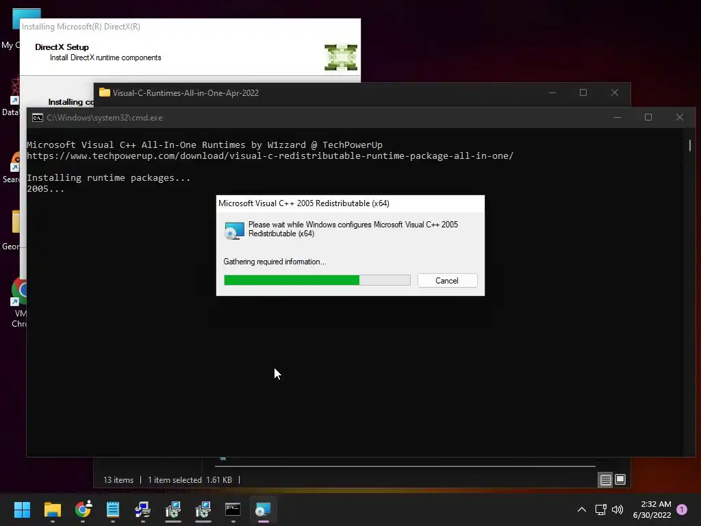Click the DirectX logo in setup window

click(x=341, y=58)
